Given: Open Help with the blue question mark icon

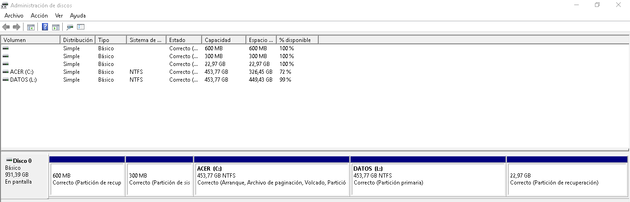Looking at the screenshot, I should [x=45, y=27].
